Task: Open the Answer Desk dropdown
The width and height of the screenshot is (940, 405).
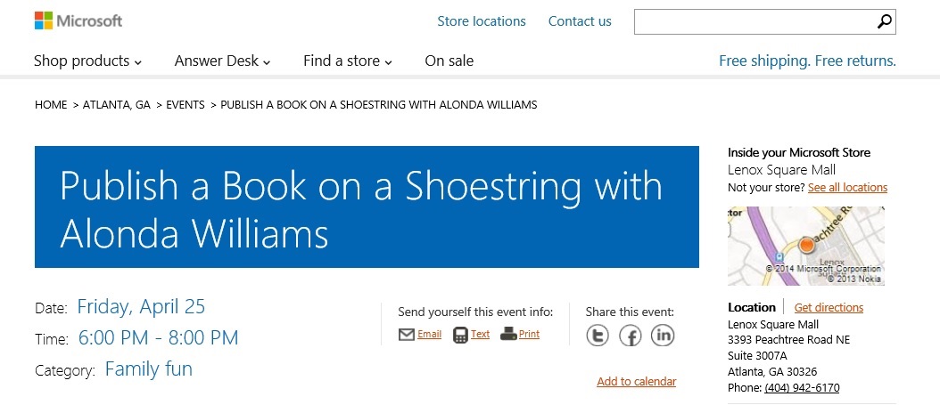Action: (222, 61)
